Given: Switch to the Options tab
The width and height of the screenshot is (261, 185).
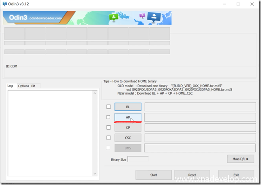Looking at the screenshot, I should click(24, 86).
